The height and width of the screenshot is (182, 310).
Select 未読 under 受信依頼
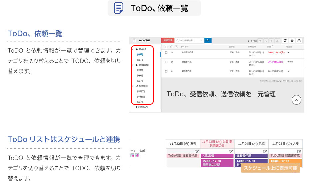140,70
